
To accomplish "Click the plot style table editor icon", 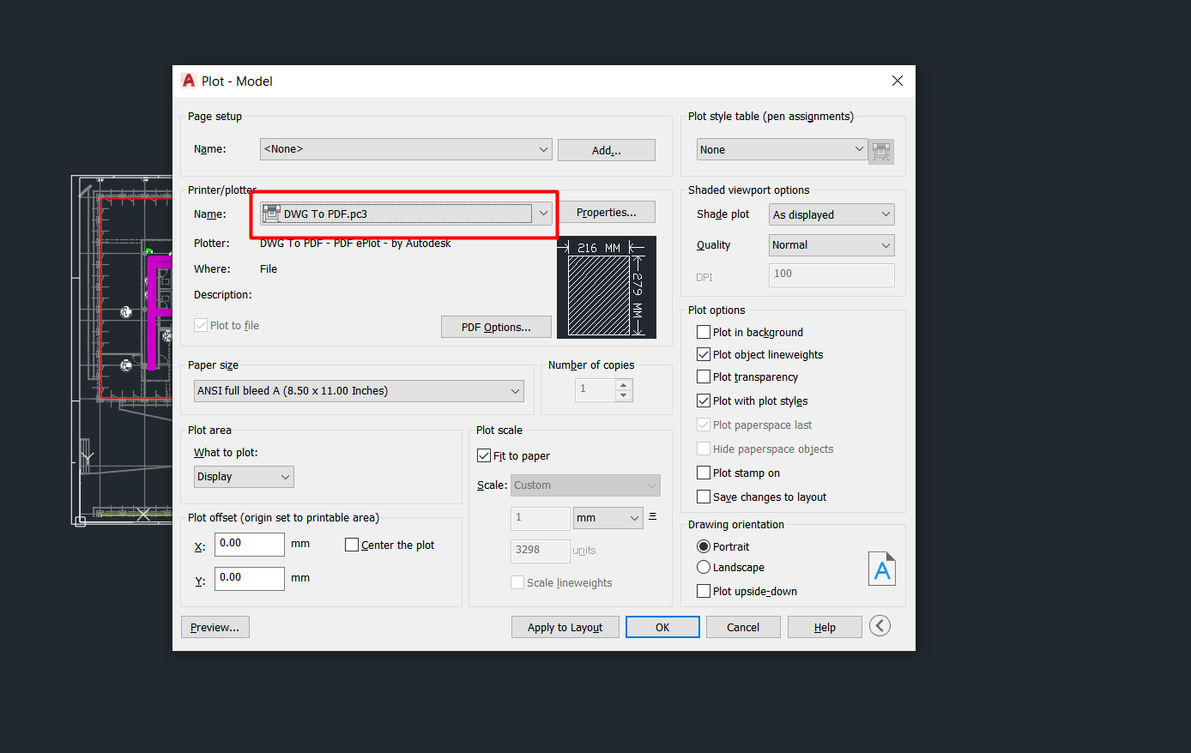I will point(881,152).
